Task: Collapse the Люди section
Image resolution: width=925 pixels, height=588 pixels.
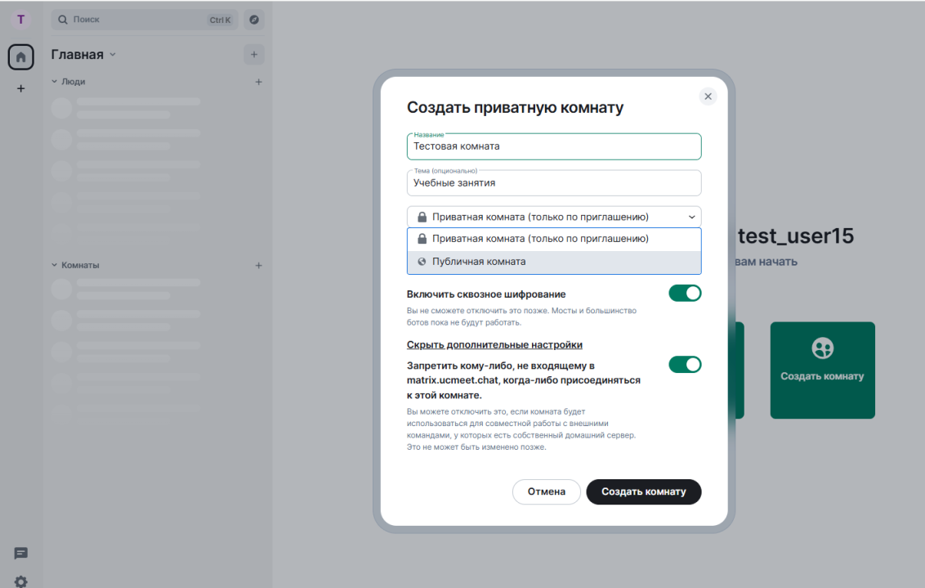Action: click(x=55, y=82)
